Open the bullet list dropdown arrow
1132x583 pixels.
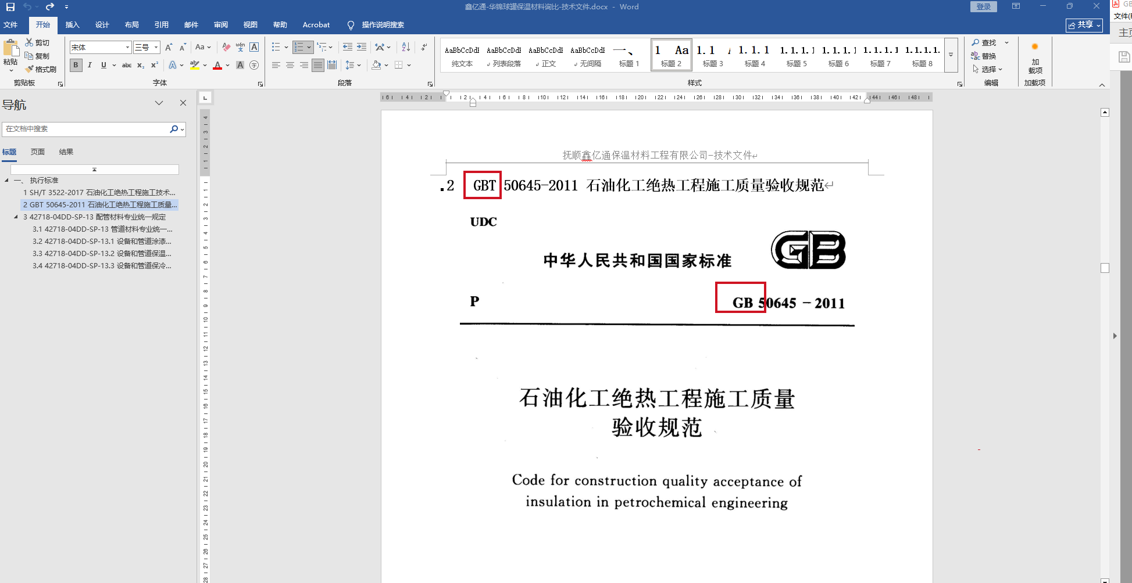coord(286,47)
